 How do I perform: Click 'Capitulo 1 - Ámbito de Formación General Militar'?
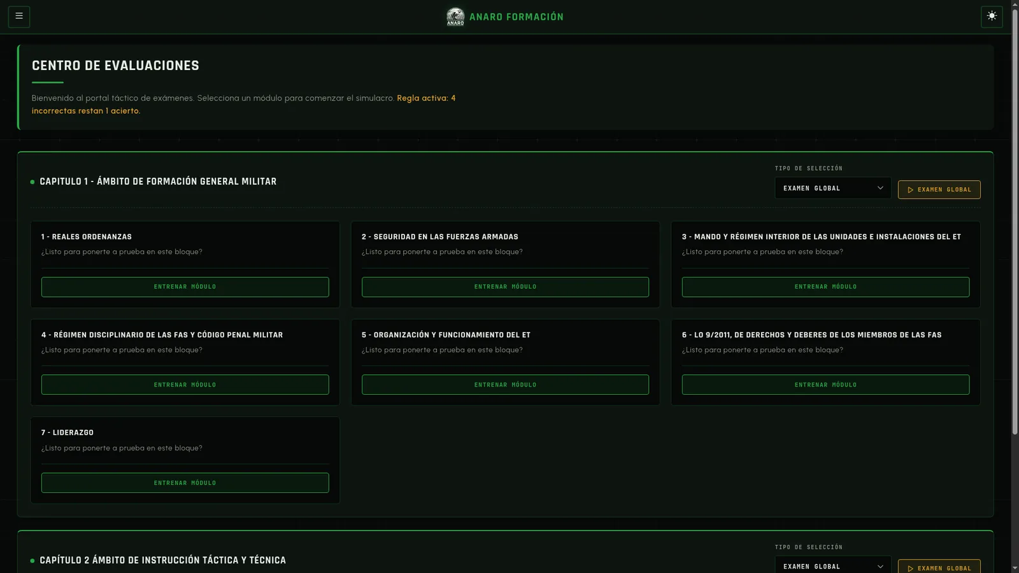pos(158,181)
